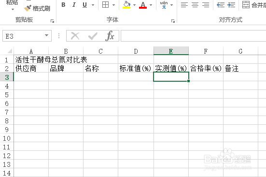Align text left
The width and height of the screenshot is (266, 177).
pyautogui.click(x=184, y=5)
